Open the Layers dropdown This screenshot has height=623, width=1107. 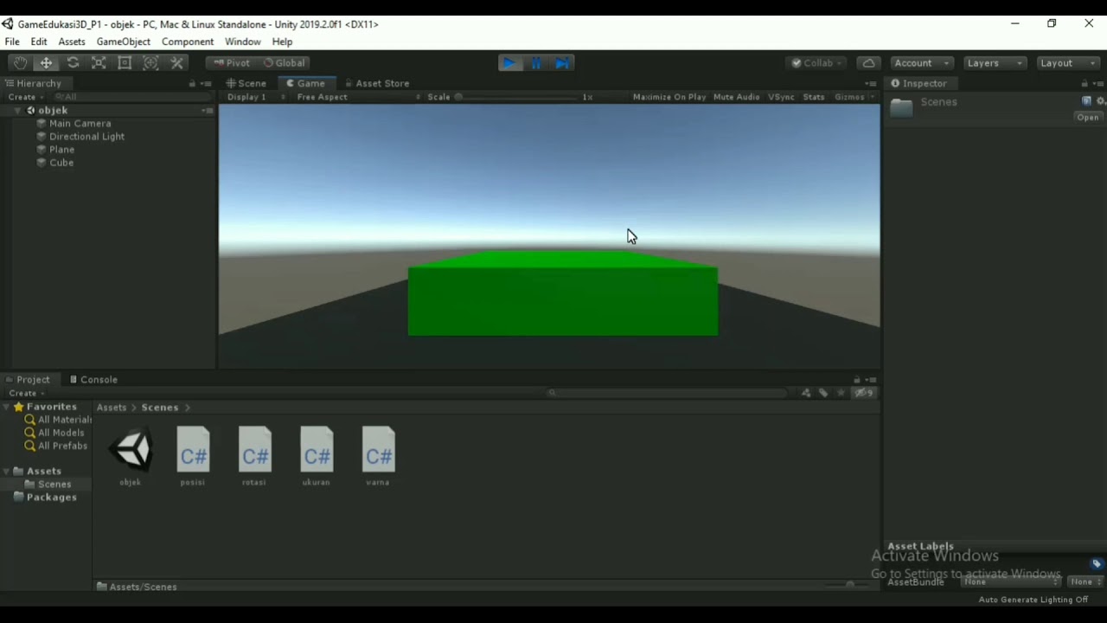point(995,63)
